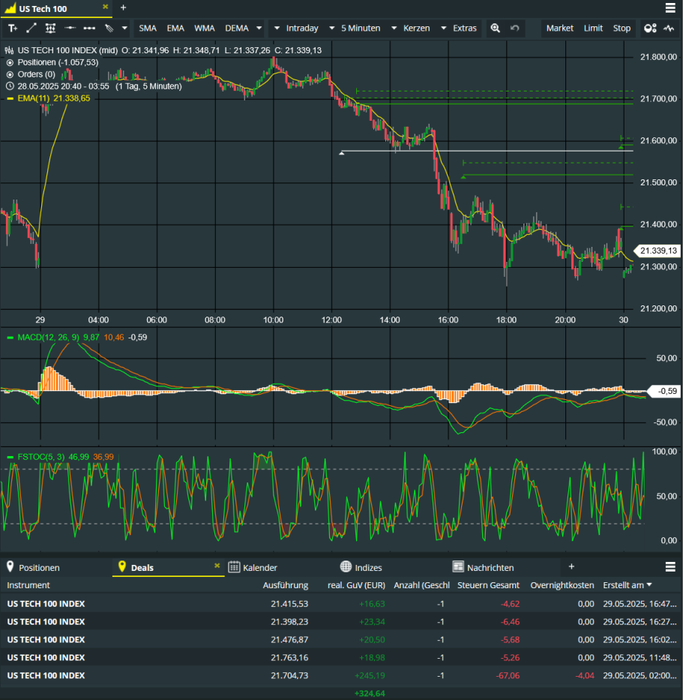Add the WMA indicator
Screen dimensions: 683x700
click(205, 28)
